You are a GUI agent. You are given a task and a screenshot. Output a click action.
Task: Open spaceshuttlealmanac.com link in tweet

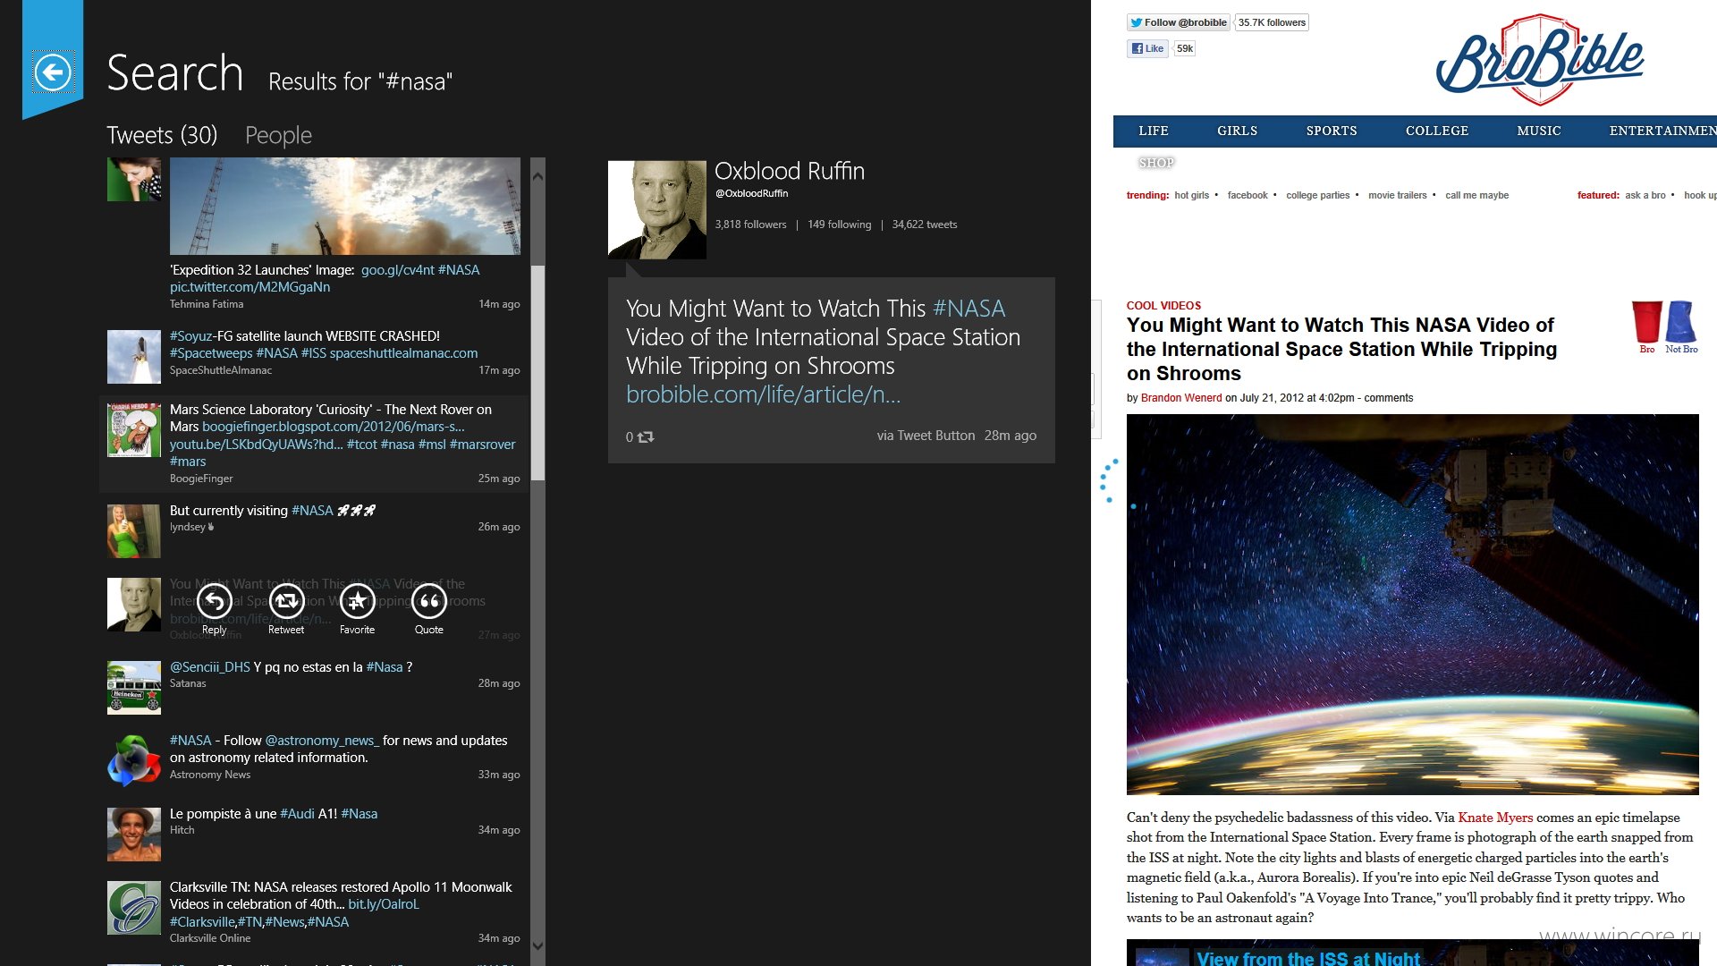[403, 353]
